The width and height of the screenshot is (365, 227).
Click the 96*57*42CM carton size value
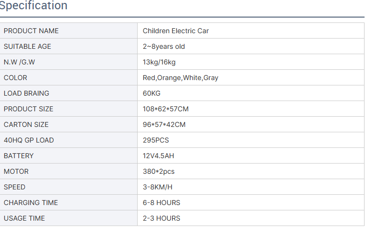point(164,124)
